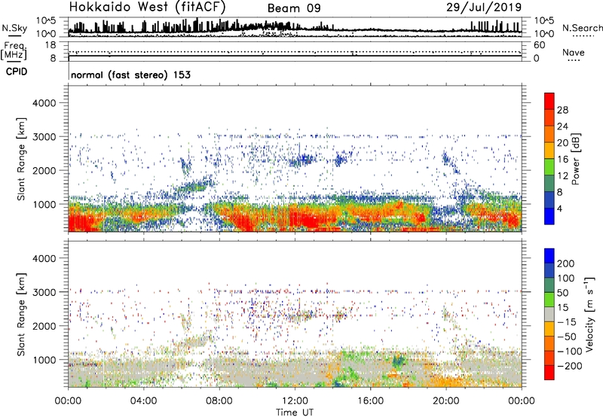
Task: Click the '04:00' time axis tick
Action: tap(144, 401)
